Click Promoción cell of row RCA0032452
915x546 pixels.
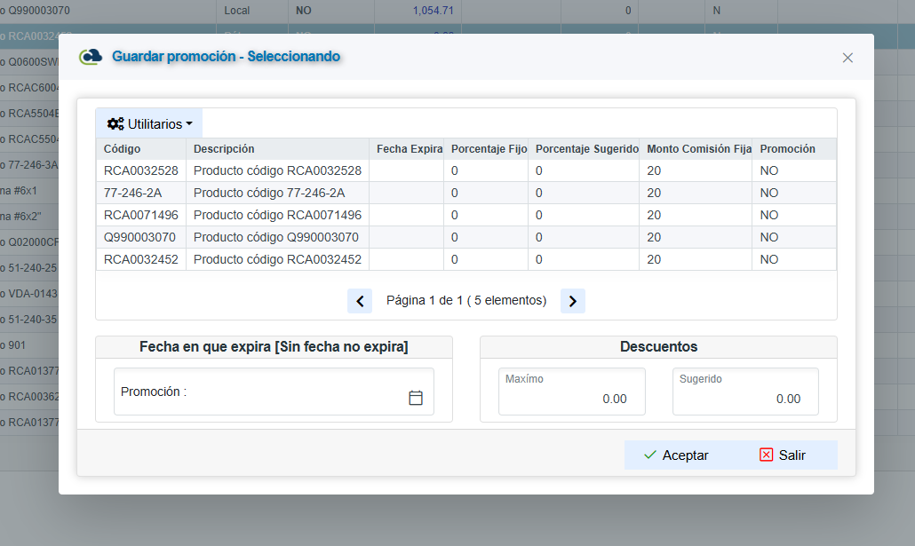769,259
